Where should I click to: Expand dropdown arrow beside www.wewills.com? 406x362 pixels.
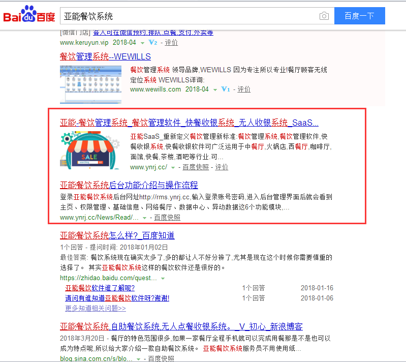point(215,90)
